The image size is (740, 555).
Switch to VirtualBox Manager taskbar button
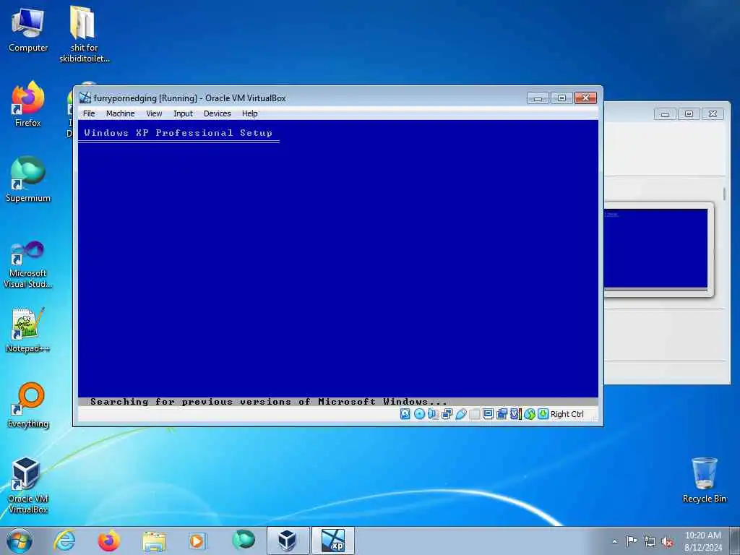[x=288, y=541]
